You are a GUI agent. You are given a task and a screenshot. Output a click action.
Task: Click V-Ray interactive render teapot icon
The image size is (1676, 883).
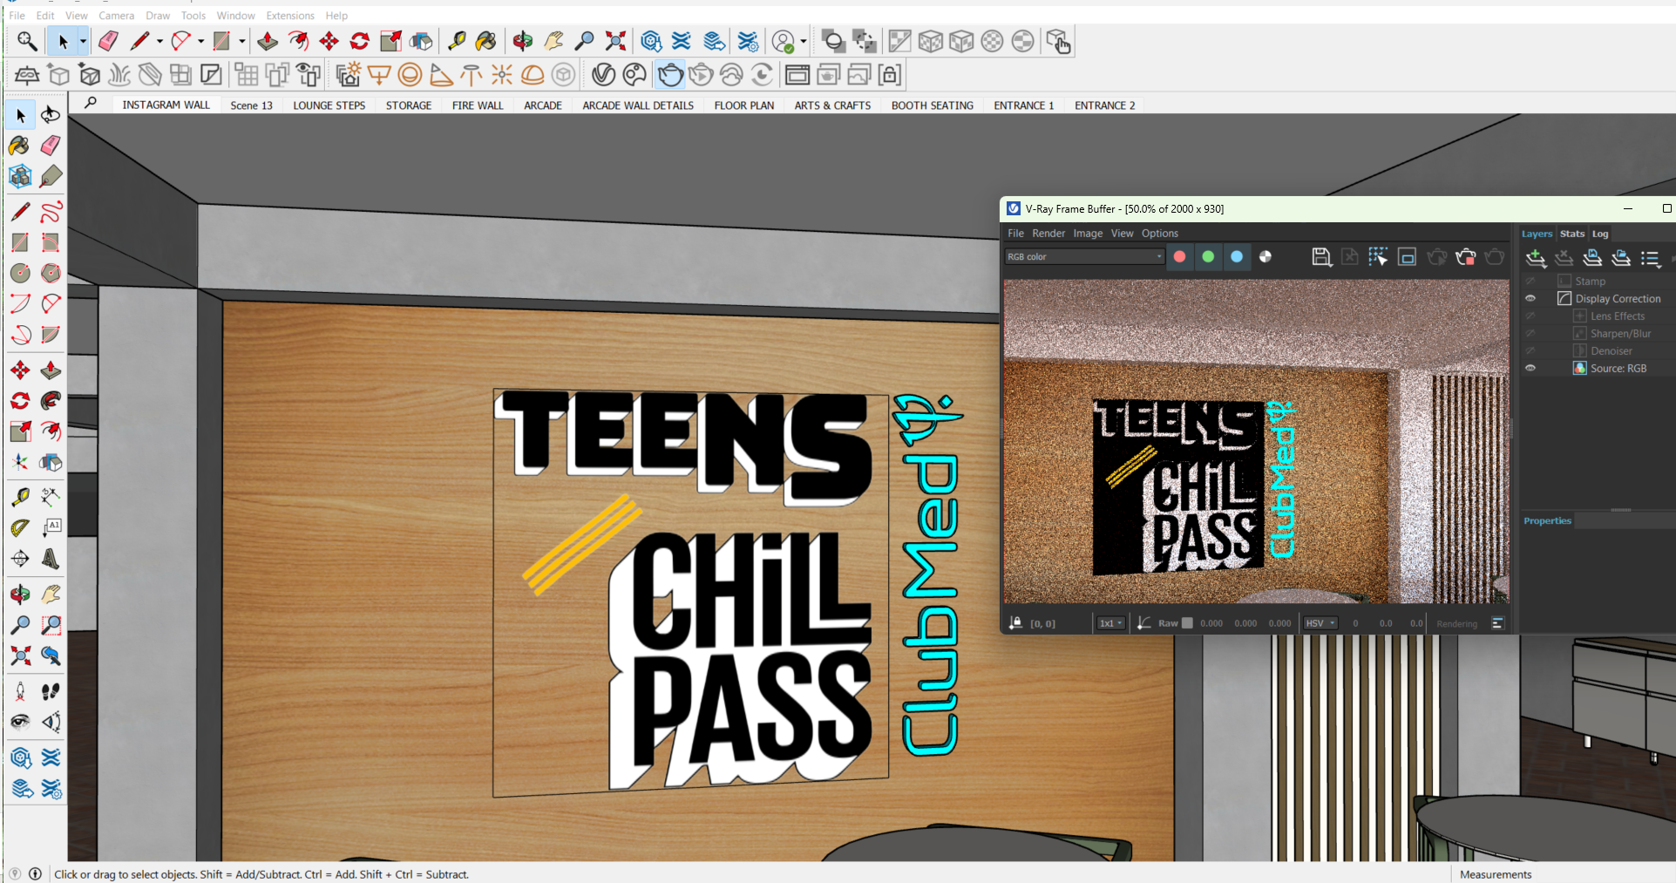coord(701,75)
